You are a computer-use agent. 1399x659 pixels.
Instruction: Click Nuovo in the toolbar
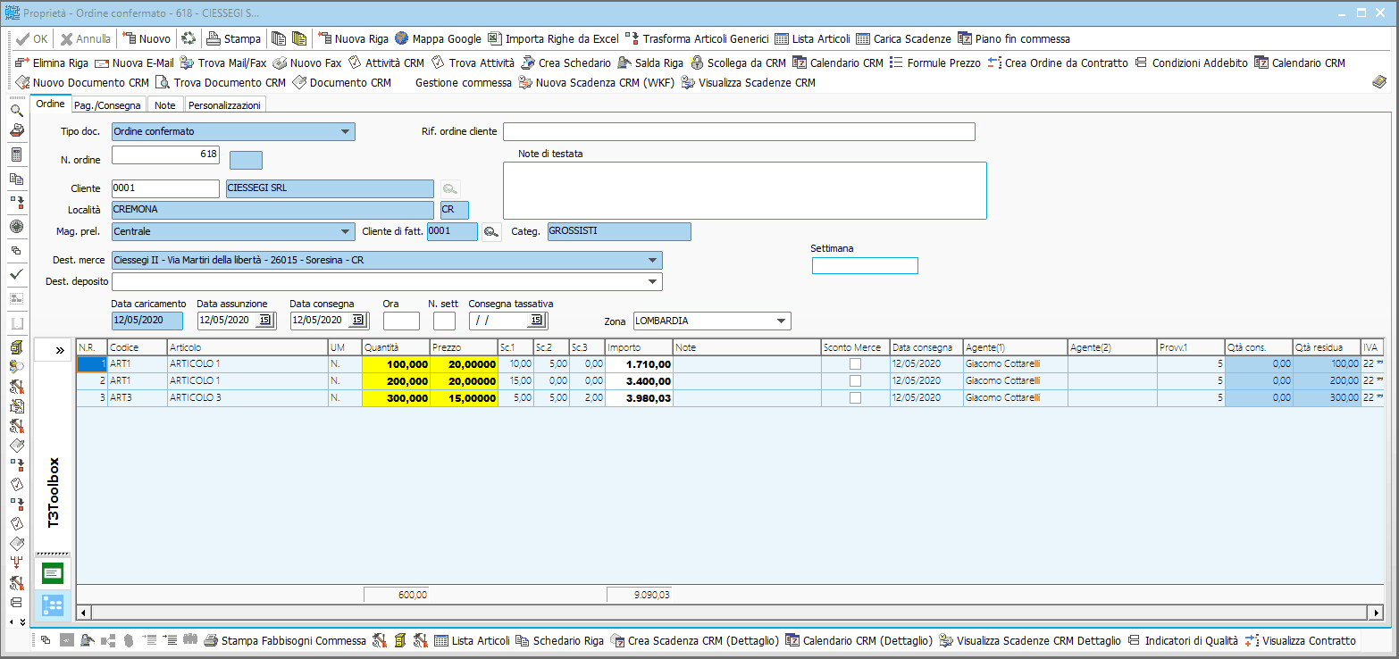[x=147, y=39]
